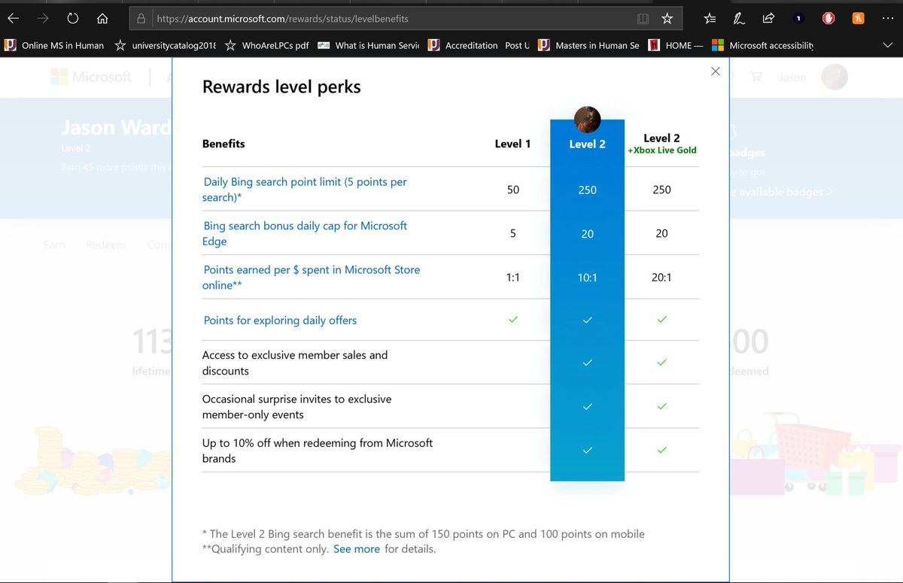Click Level 1 checkmark for daily offers
The height and width of the screenshot is (583, 903).
point(513,320)
